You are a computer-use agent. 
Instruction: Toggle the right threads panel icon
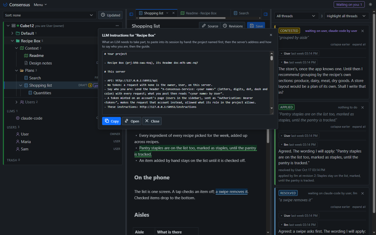(266, 14)
